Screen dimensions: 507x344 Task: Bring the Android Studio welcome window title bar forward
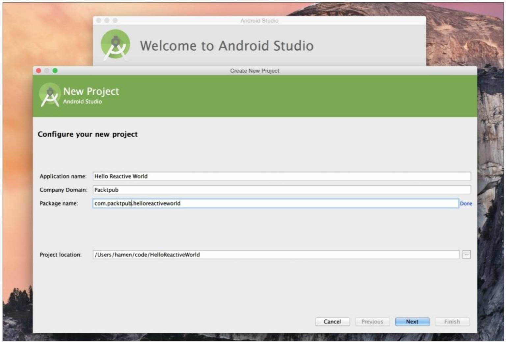point(259,21)
